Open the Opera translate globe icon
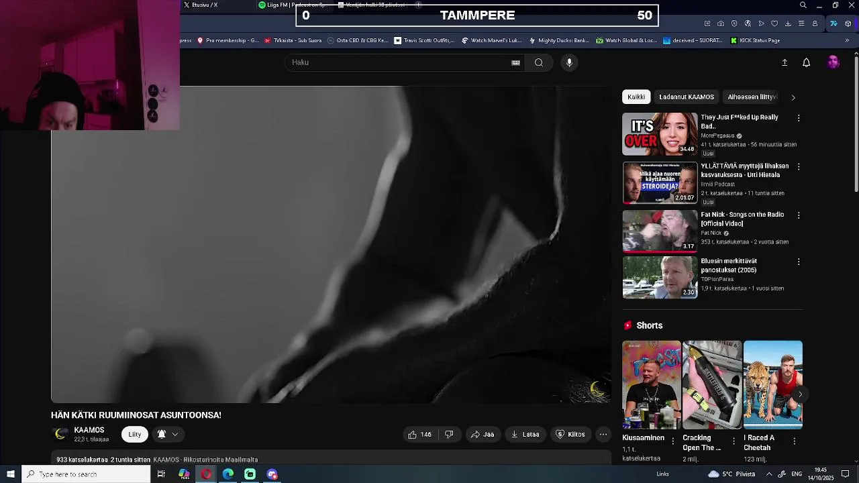 point(748,23)
